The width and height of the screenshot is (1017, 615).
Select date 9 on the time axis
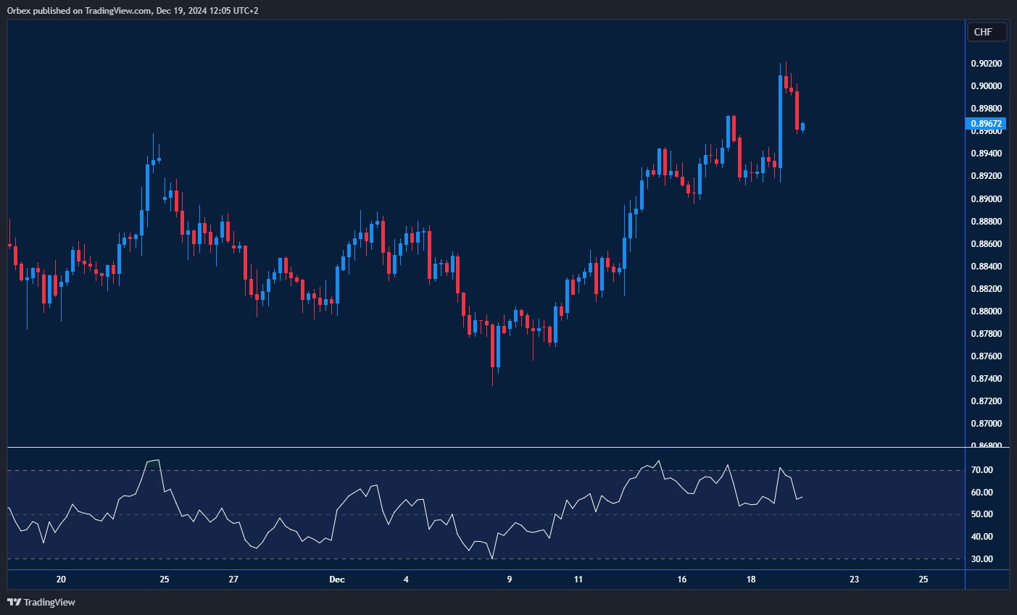click(510, 580)
